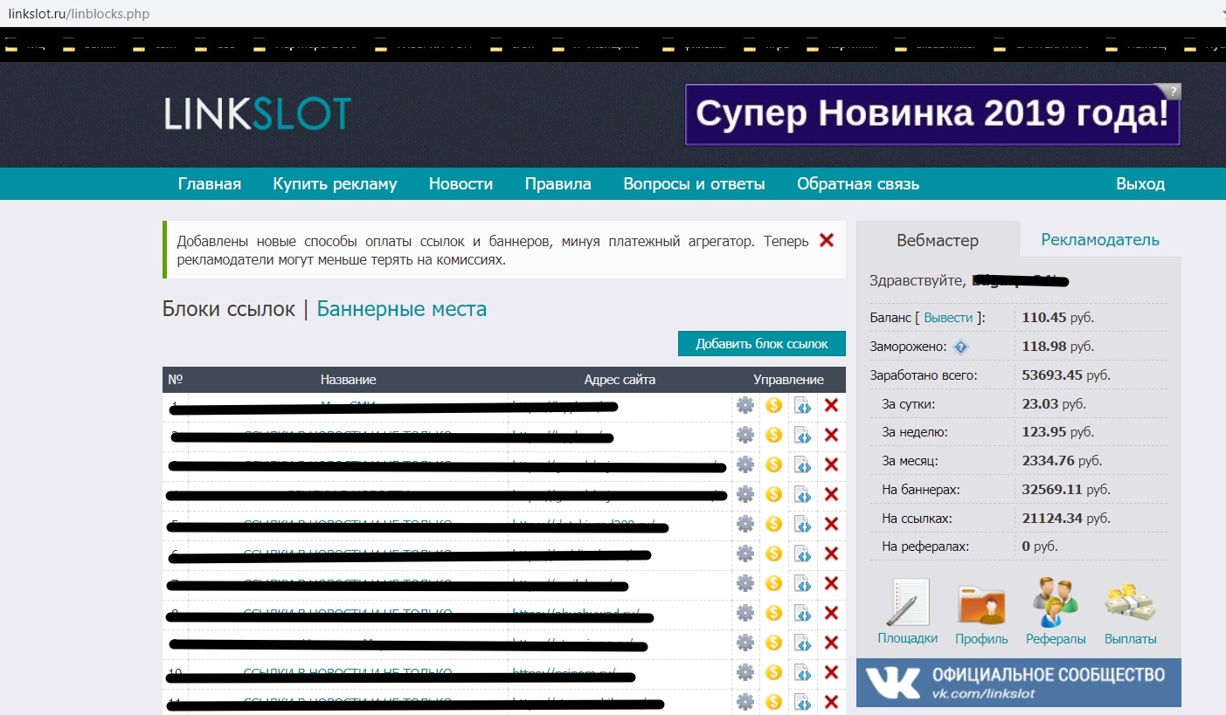Open the Выплаты money stack icon
The width and height of the screenshot is (1226, 715).
[x=1130, y=603]
